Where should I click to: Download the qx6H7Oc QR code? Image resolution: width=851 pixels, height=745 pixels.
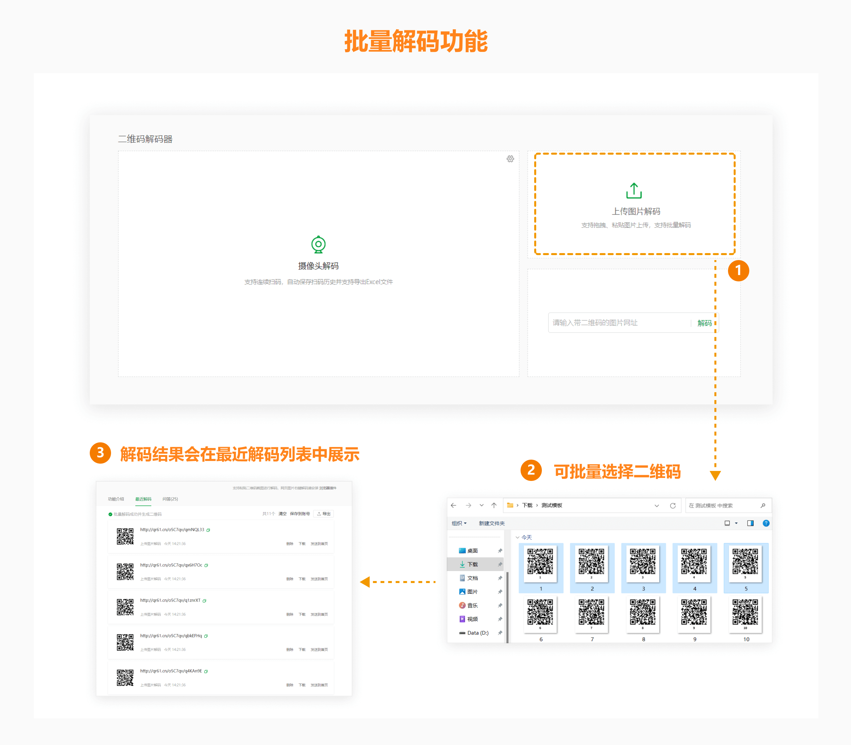coord(302,579)
